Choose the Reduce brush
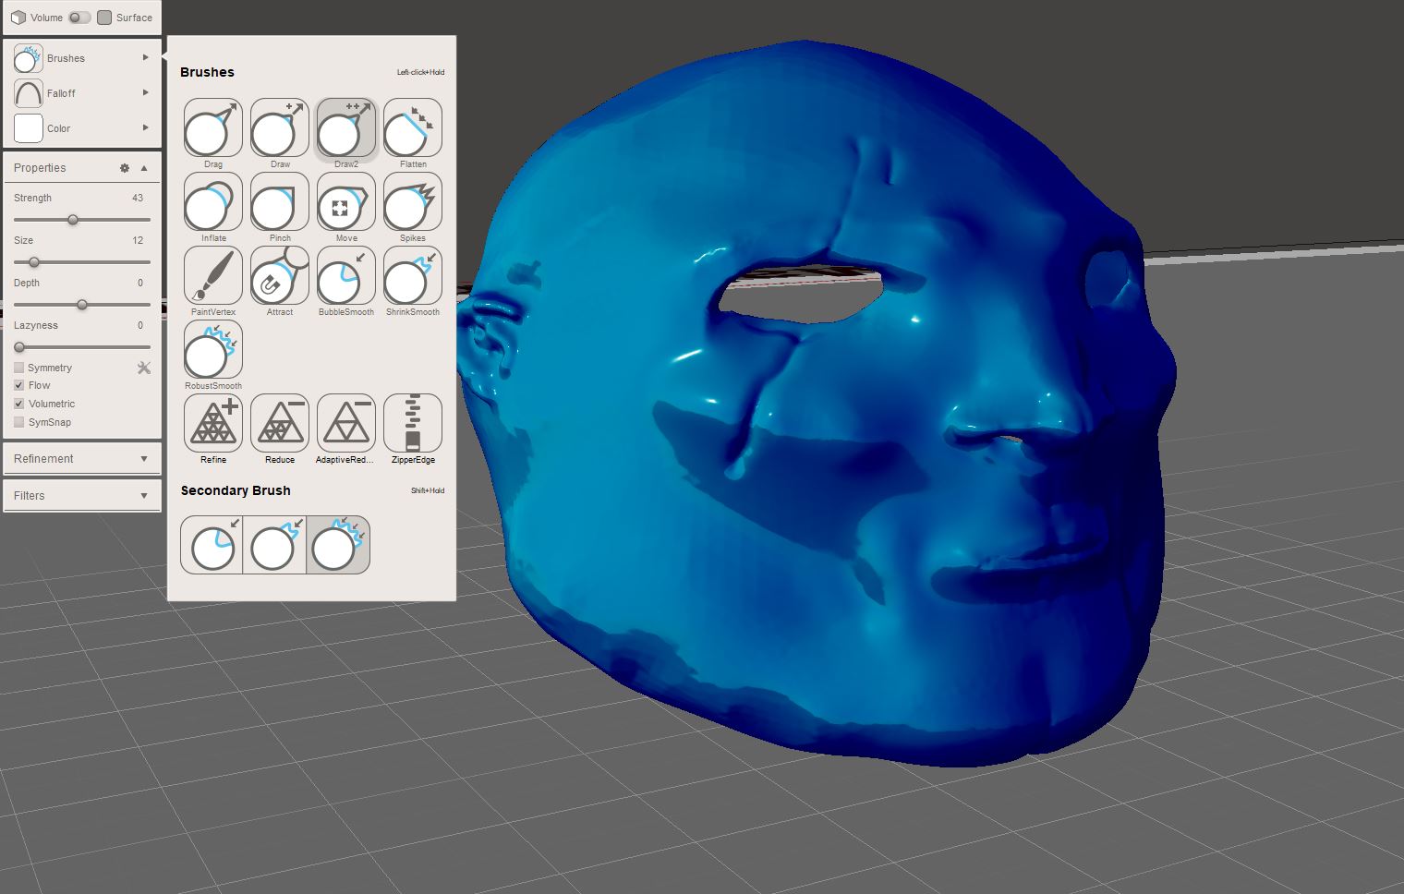1404x894 pixels. click(x=278, y=425)
